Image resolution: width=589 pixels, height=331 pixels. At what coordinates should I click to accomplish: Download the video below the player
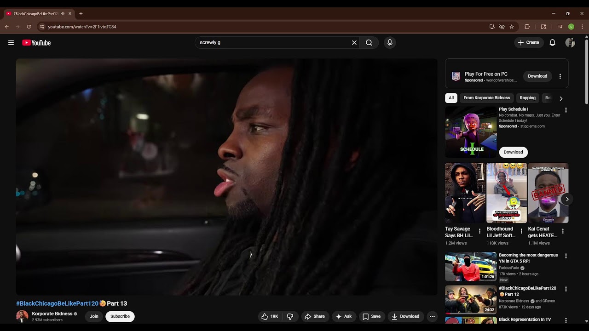tap(405, 316)
